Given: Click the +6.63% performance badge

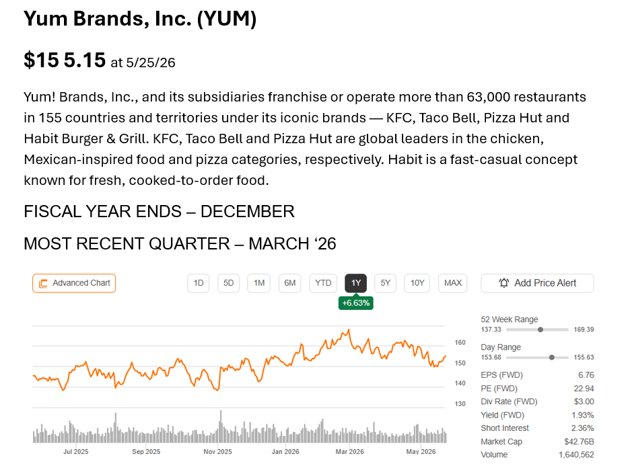Looking at the screenshot, I should [355, 303].
